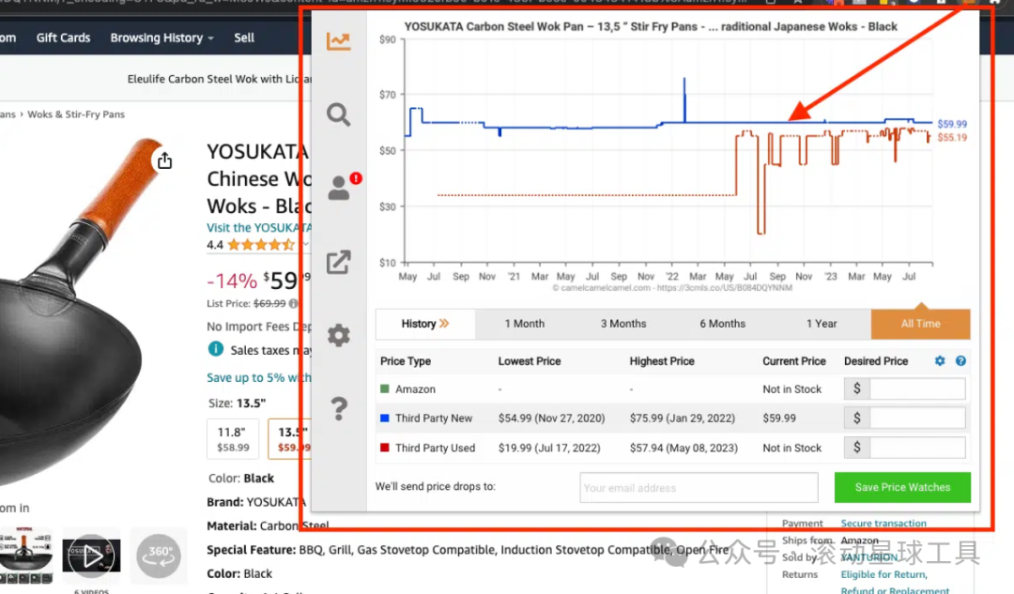This screenshot has height=594, width=1014.
Task: Click the $59.99 current price label on chart
Action: (x=952, y=124)
